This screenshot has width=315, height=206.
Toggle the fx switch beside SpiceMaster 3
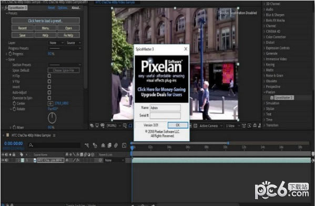[6, 8]
